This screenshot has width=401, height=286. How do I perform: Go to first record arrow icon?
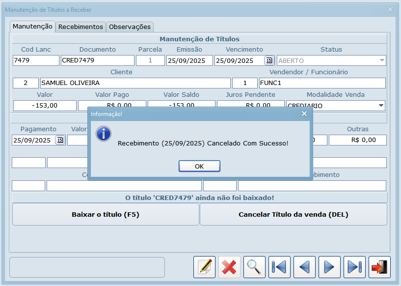279,267
